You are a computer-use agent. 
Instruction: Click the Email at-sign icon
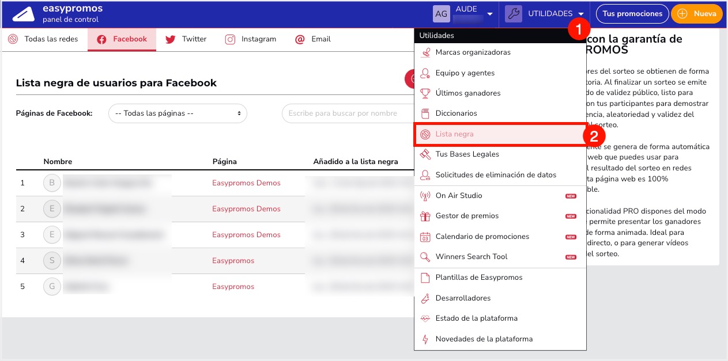(300, 40)
